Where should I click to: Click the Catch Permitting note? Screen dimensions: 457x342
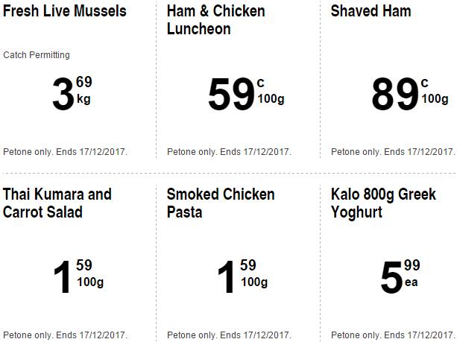click(x=37, y=55)
